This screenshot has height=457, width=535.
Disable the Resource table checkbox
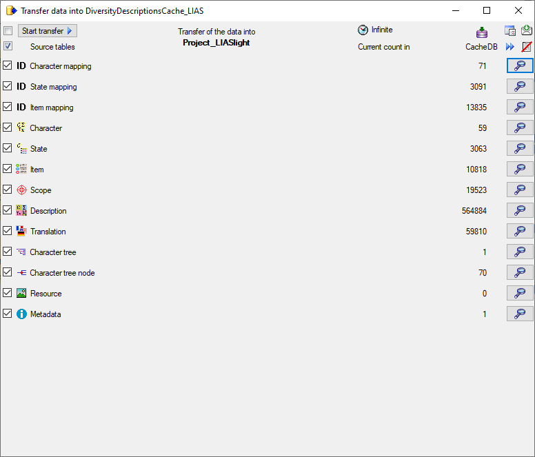[8, 293]
